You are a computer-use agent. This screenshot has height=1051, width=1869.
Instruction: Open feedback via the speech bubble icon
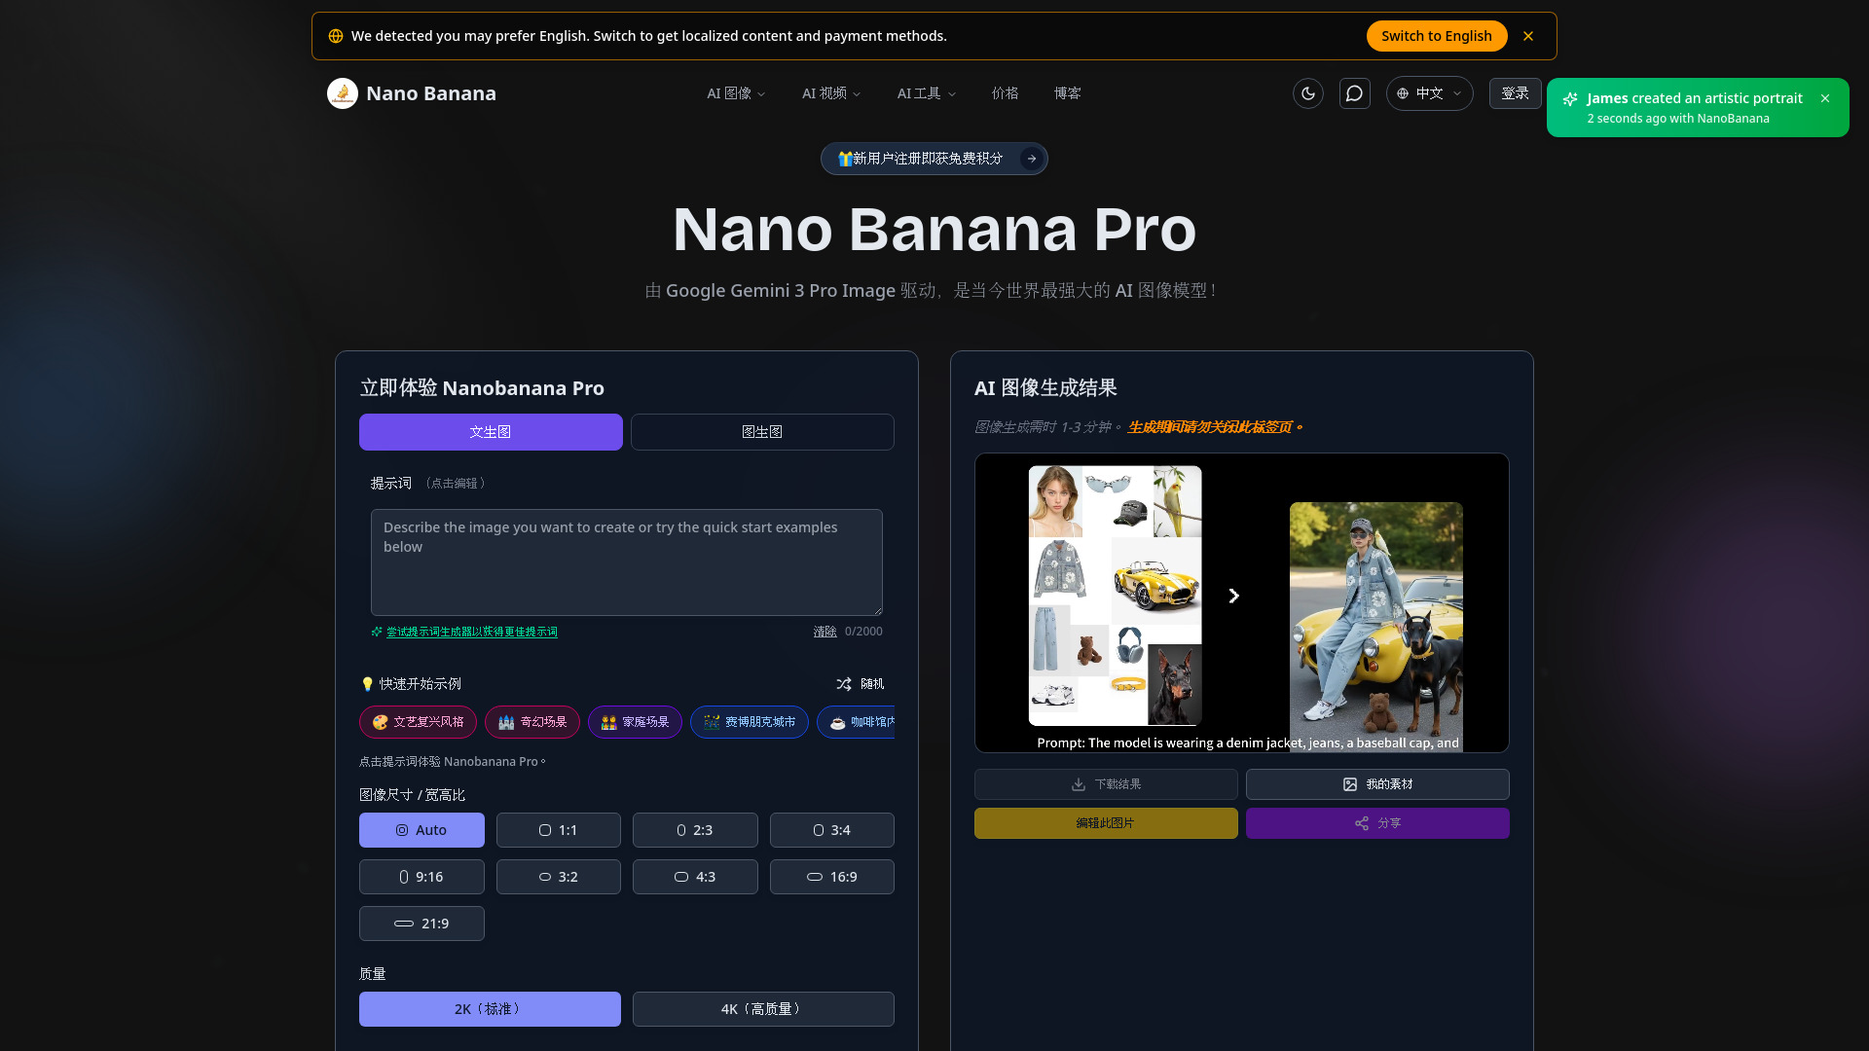(1354, 93)
